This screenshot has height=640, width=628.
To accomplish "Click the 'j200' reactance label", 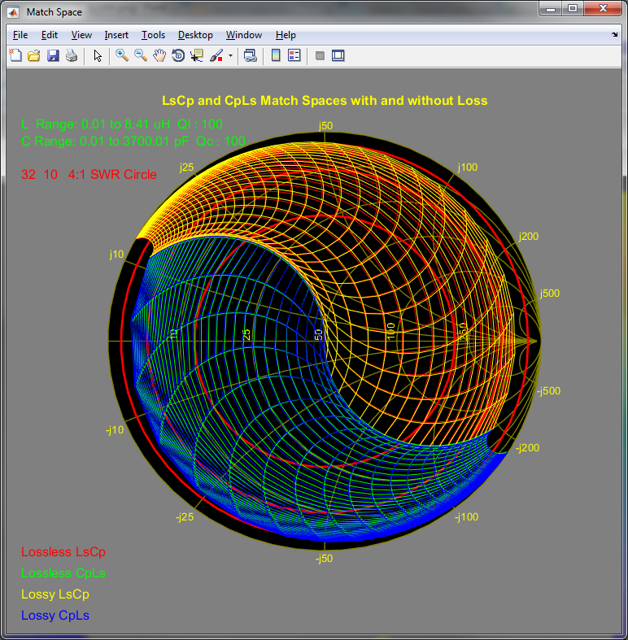I will pyautogui.click(x=529, y=237).
